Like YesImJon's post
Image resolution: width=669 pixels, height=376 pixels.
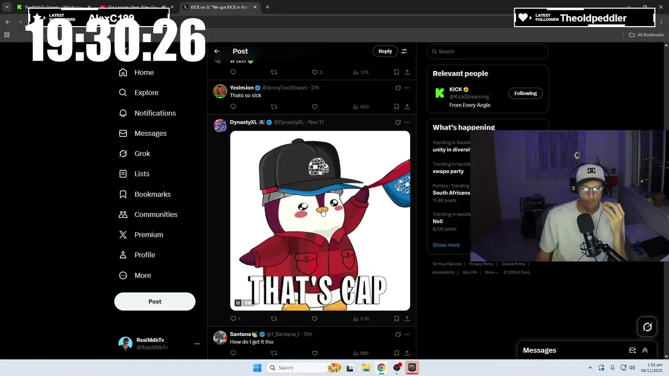[x=315, y=107]
